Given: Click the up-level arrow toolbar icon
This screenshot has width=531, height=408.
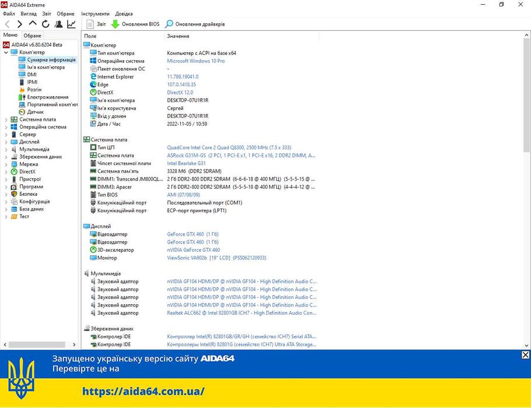Looking at the screenshot, I should point(33,23).
